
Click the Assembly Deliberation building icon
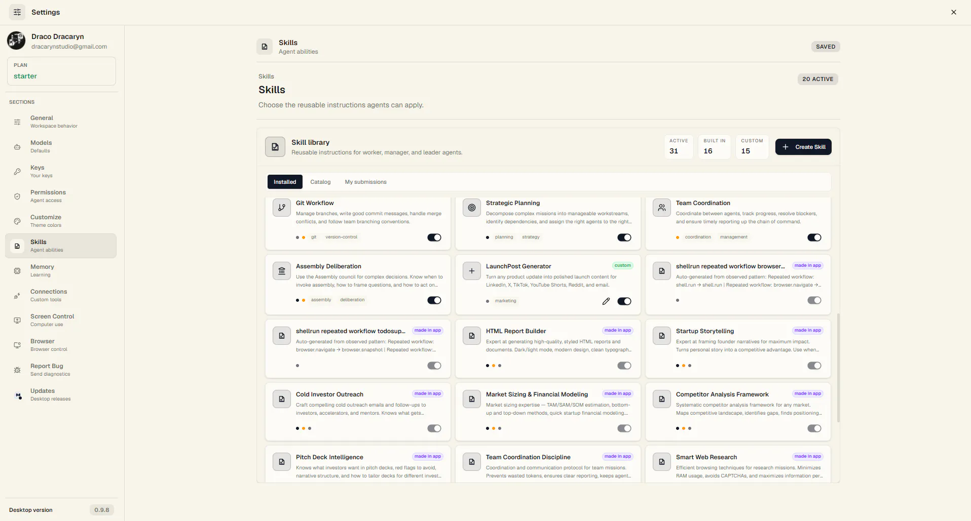[282, 271]
